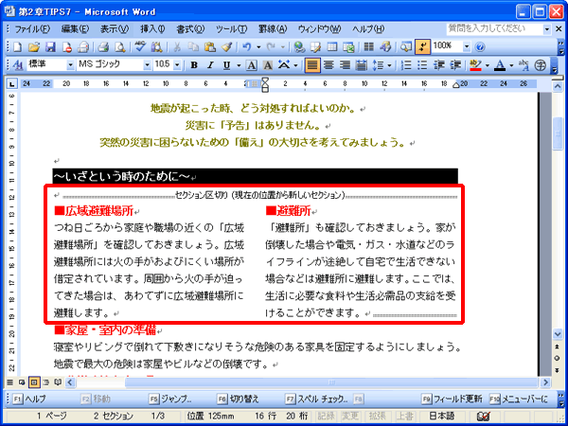
Task: Insert a Microsoft Excel worksheet
Action: [348, 46]
